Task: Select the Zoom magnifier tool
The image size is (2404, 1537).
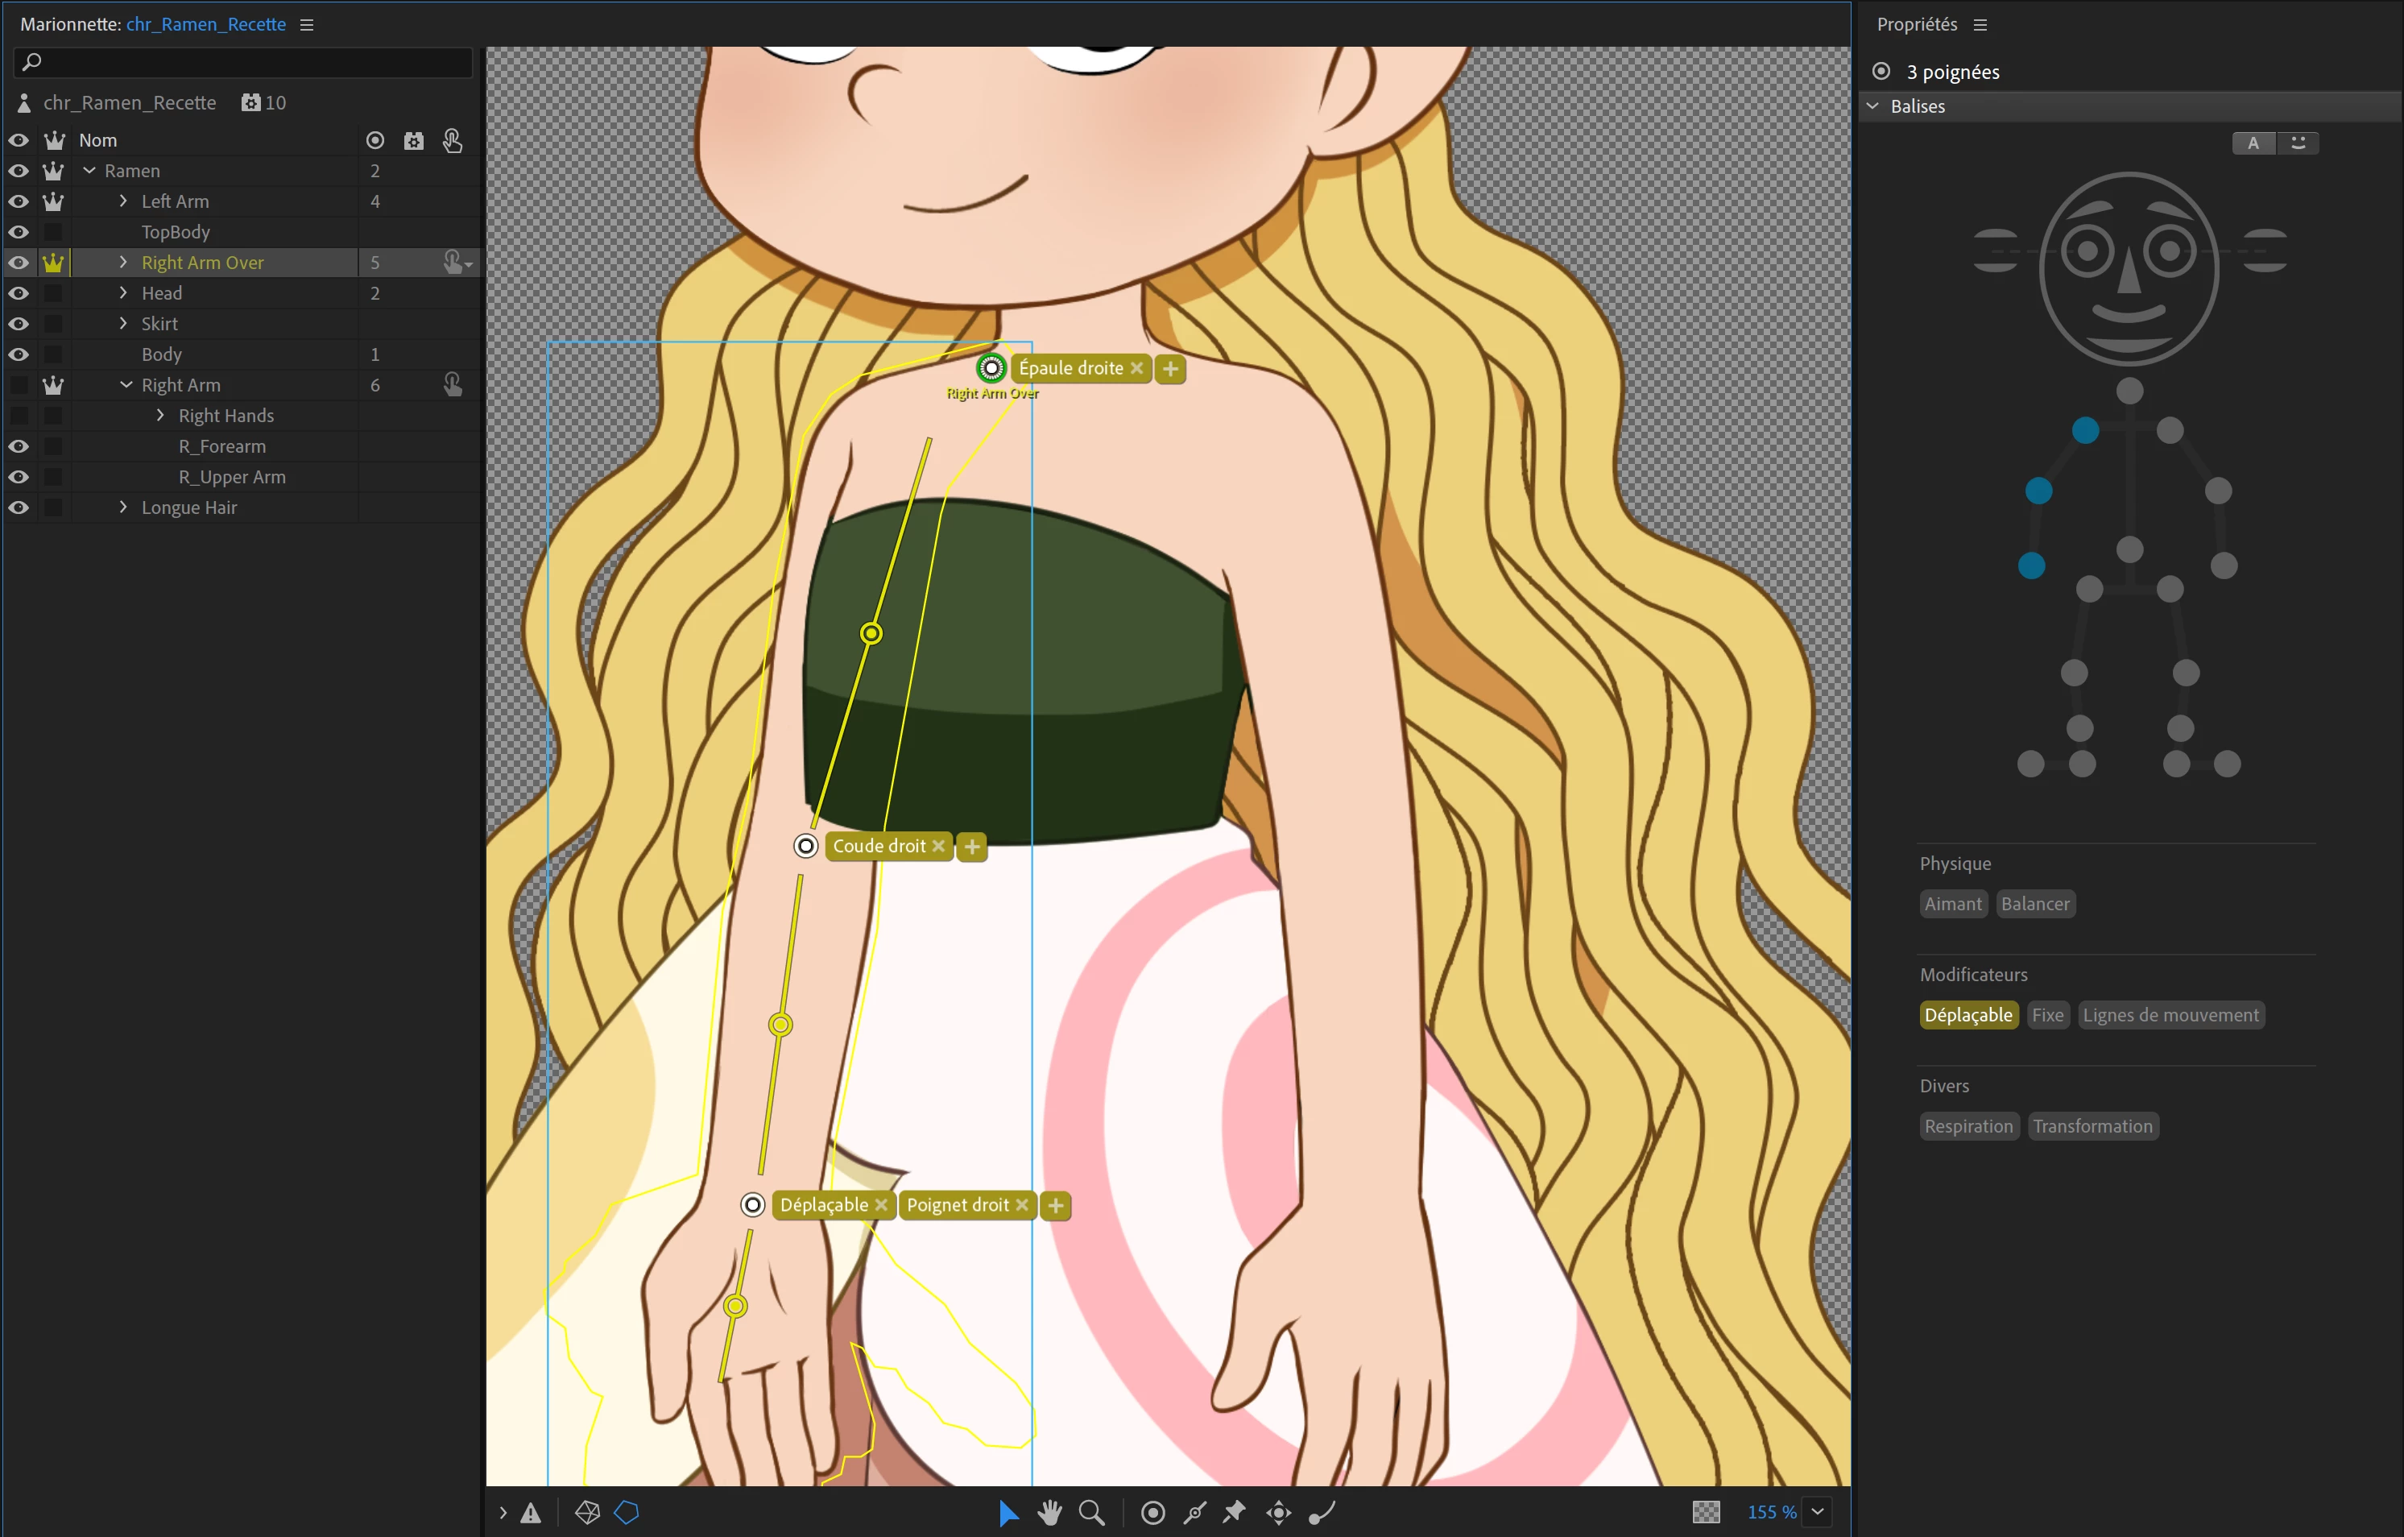Action: [x=1091, y=1512]
